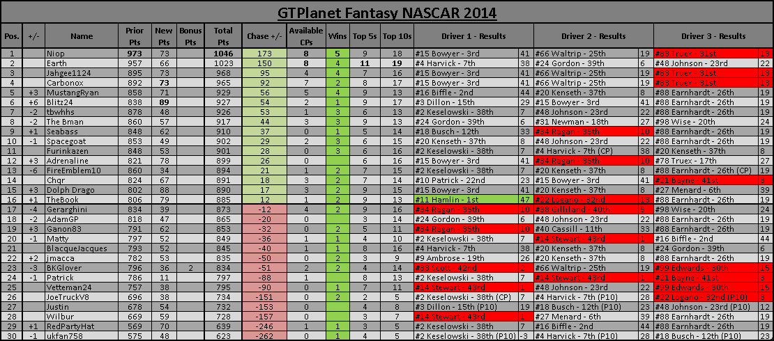Click the red '#33 Scott - 42nd' cell
774x341 pixels.
point(466,267)
